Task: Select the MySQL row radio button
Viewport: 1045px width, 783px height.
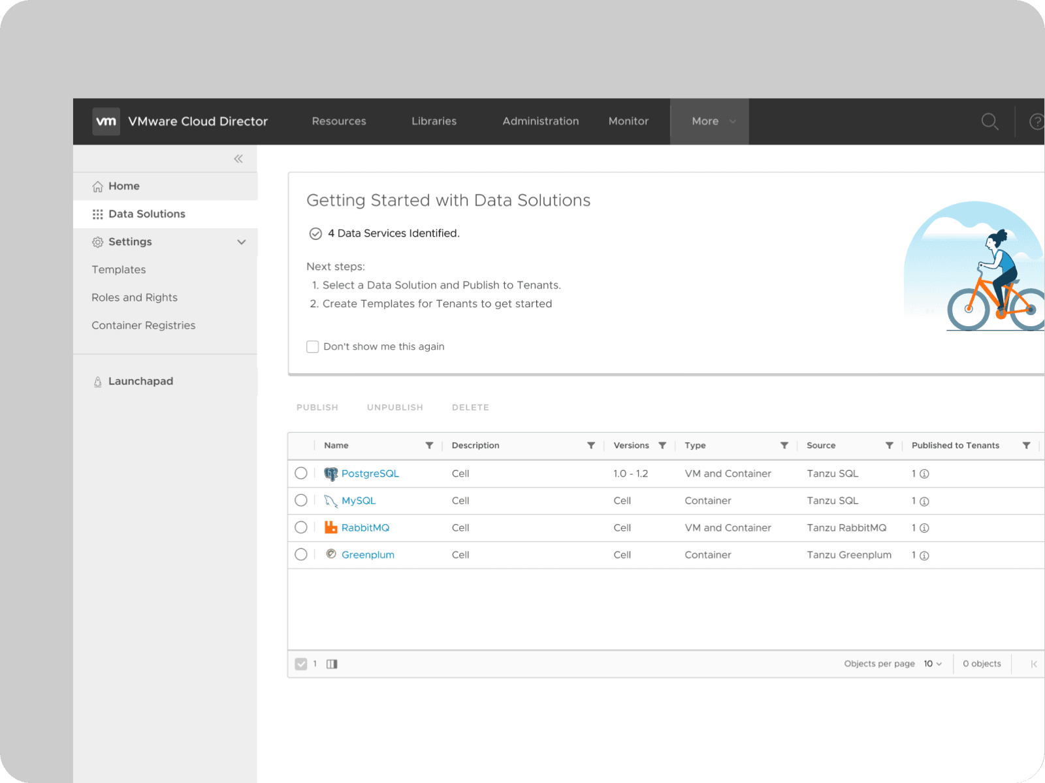Action: [x=301, y=500]
